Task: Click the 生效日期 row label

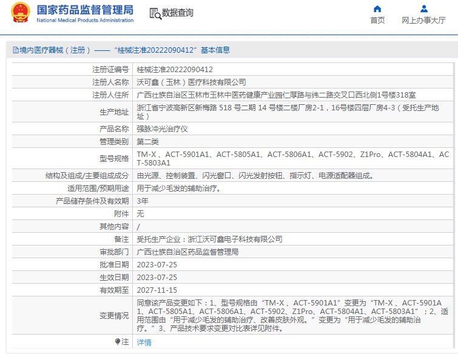Action: [114, 277]
